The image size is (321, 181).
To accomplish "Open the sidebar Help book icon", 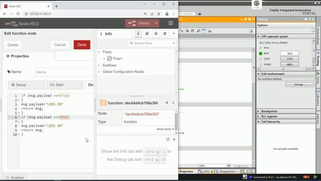I will point(147,34).
